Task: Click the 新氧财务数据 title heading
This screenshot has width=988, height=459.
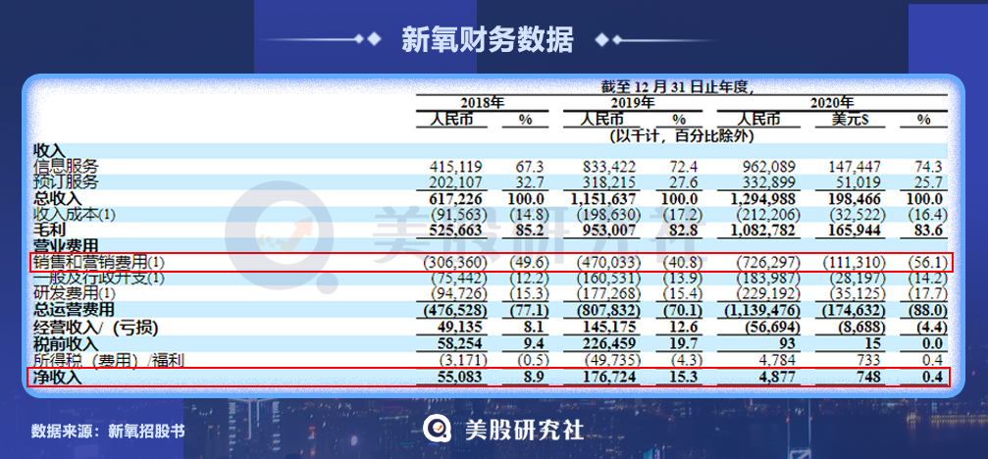Action: pyautogui.click(x=487, y=39)
